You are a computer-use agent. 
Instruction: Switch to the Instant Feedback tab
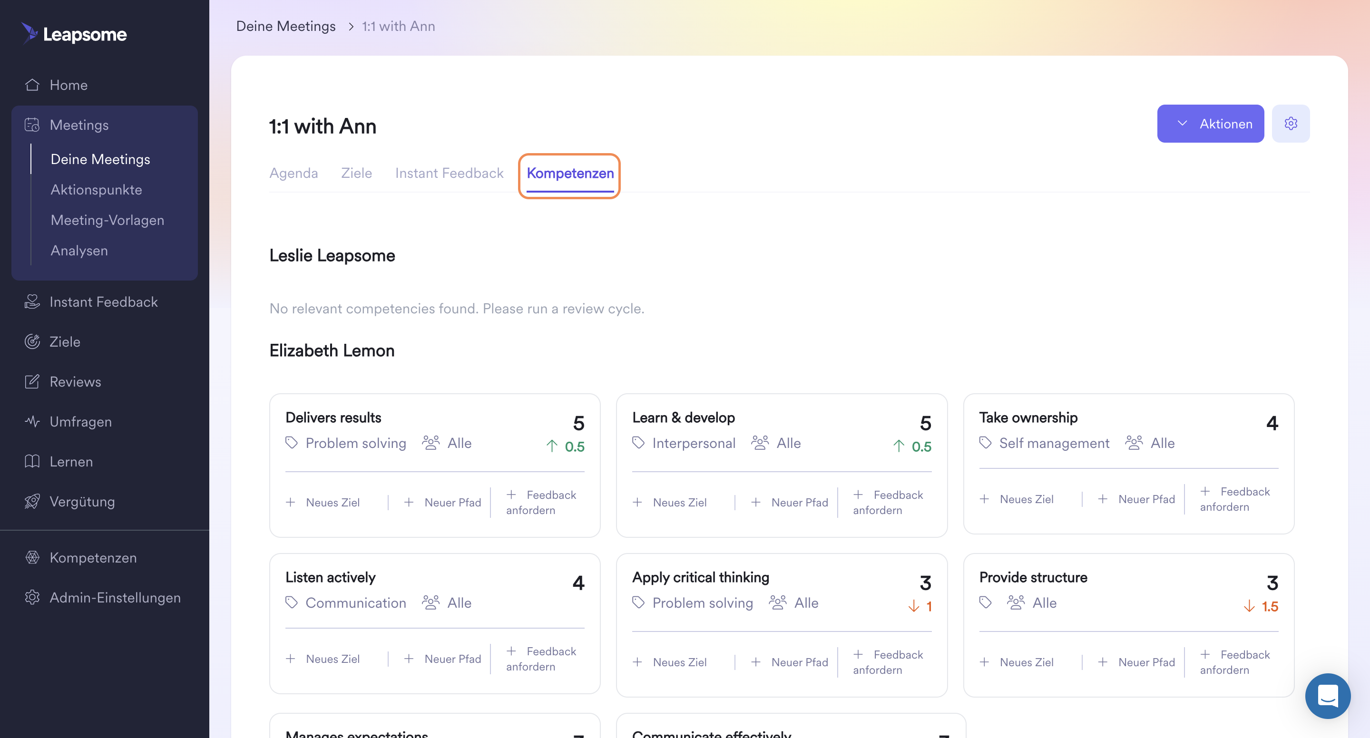[x=449, y=174]
